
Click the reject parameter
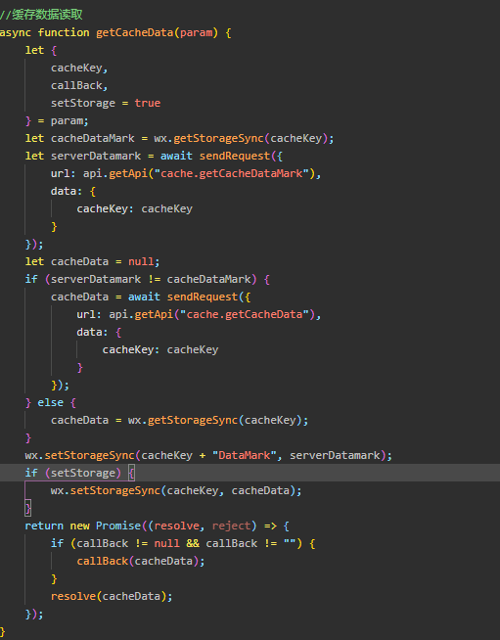[x=232, y=526]
